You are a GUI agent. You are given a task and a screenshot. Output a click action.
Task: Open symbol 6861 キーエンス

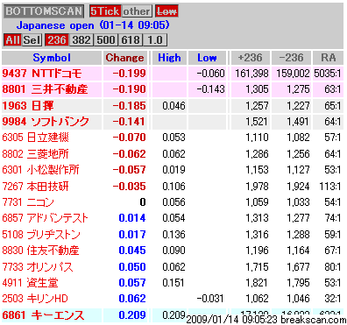point(43,314)
